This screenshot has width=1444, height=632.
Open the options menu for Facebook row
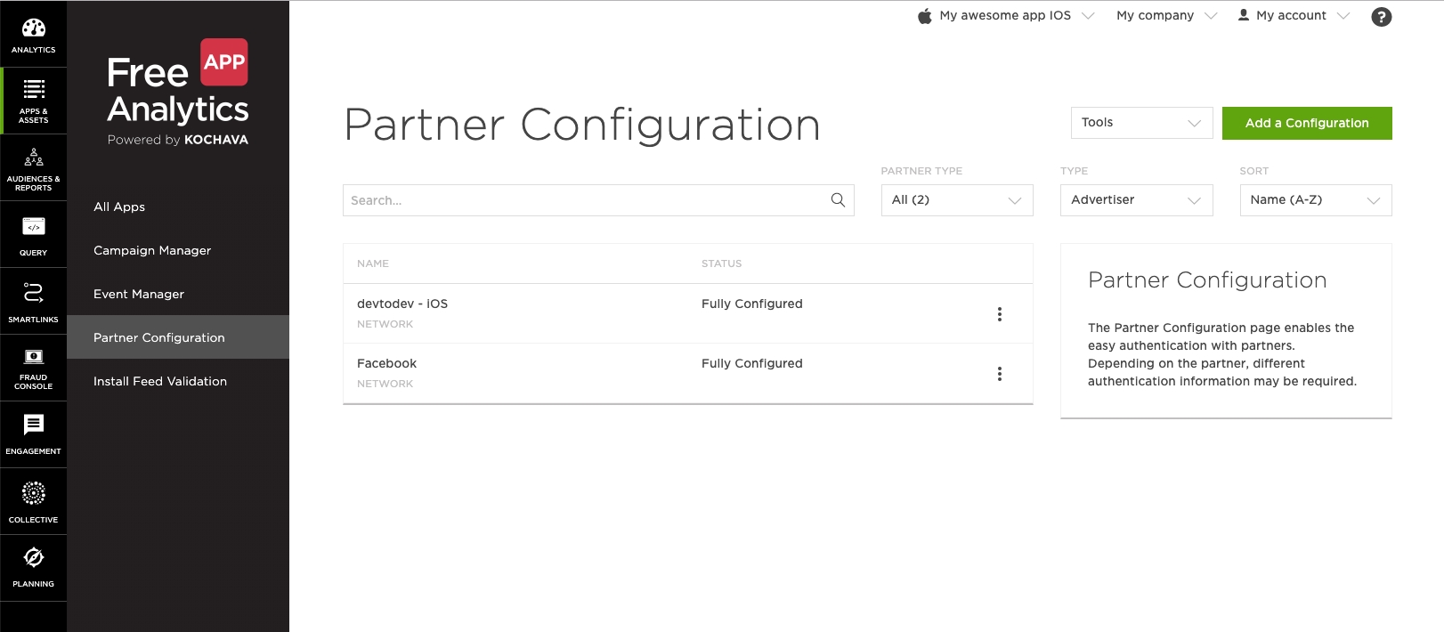pyautogui.click(x=1000, y=374)
